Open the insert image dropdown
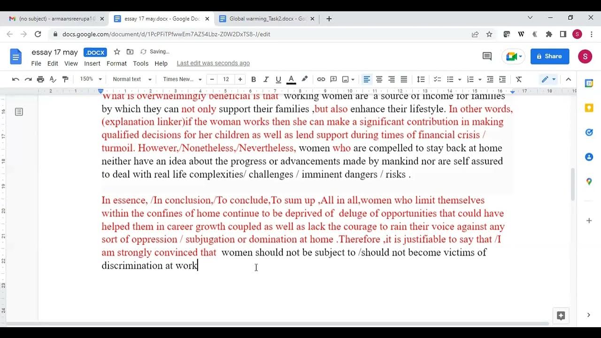 pos(348,79)
